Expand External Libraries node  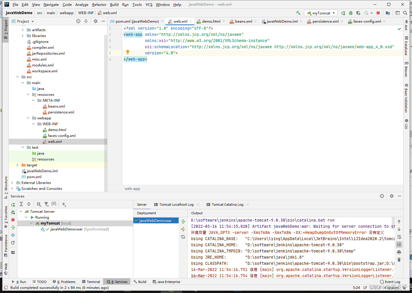coord(12,183)
